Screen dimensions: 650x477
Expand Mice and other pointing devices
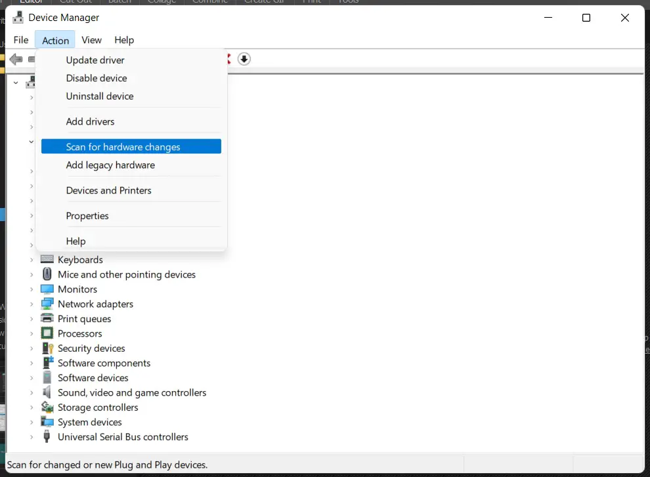coord(32,274)
